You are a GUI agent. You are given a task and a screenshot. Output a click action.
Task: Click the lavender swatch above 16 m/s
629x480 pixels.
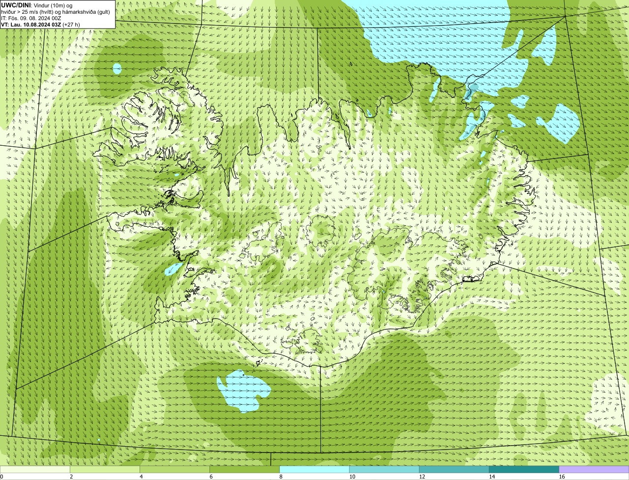pos(594,469)
